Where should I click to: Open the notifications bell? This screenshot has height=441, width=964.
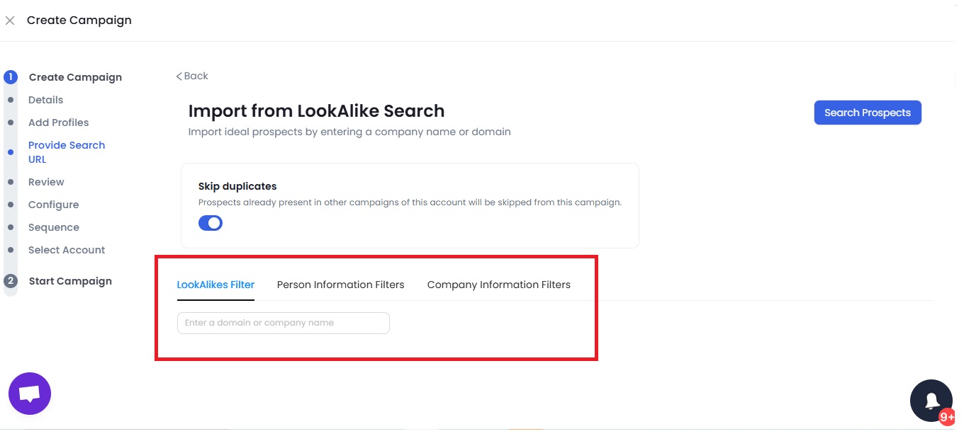pos(931,400)
